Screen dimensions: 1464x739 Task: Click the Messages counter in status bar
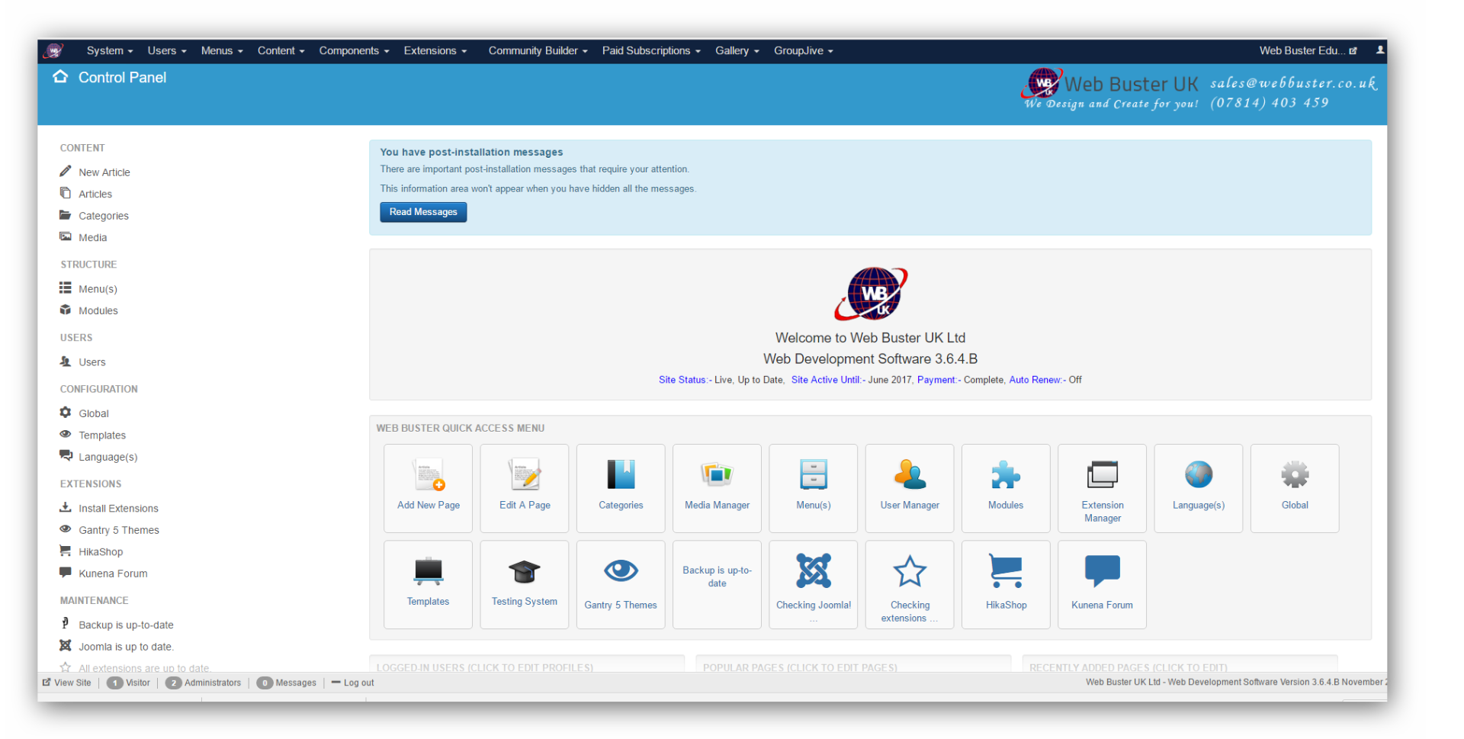pos(287,683)
